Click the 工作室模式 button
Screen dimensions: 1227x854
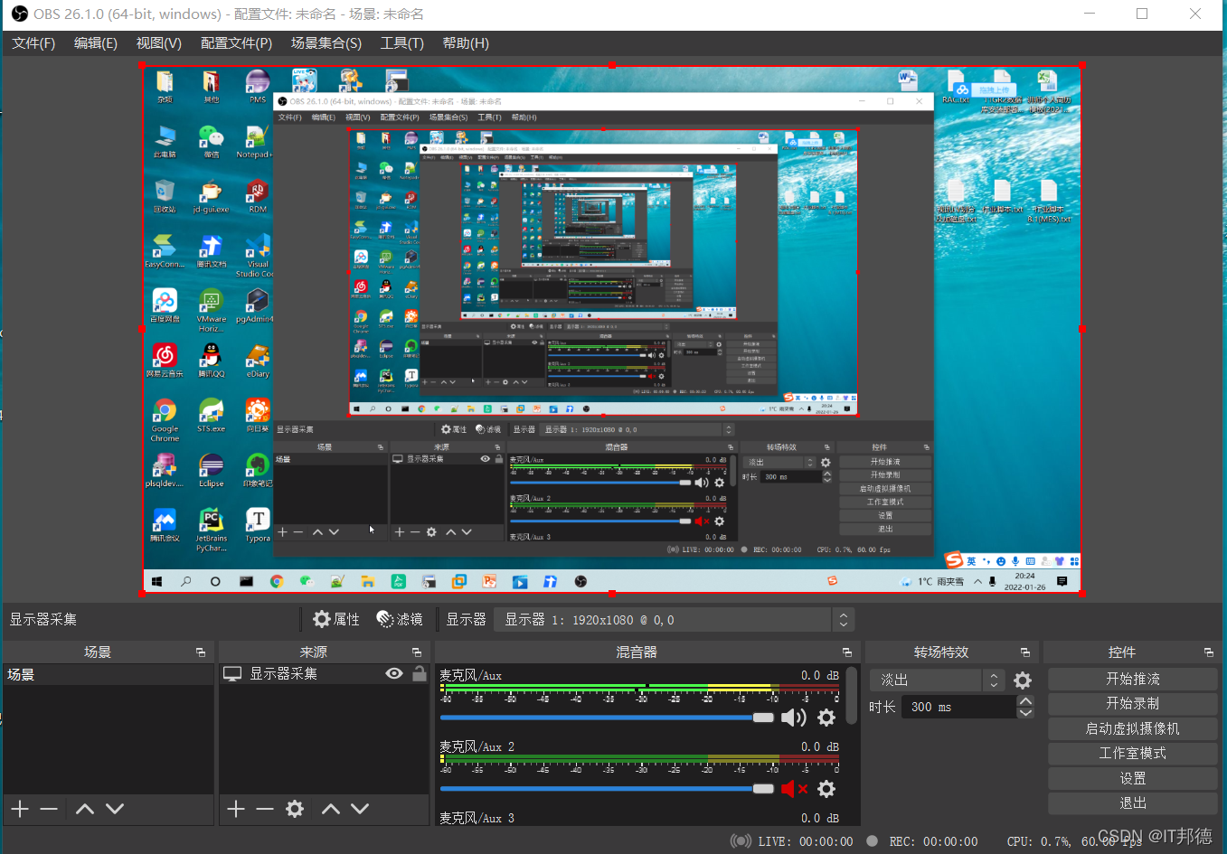click(1132, 753)
